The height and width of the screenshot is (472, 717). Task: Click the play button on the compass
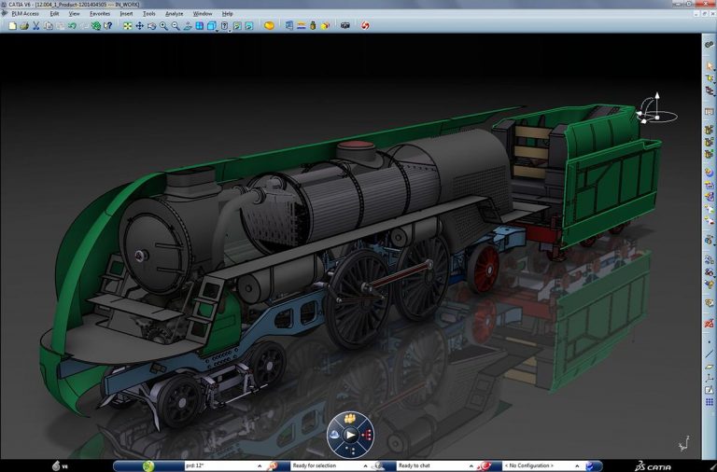(x=350, y=434)
